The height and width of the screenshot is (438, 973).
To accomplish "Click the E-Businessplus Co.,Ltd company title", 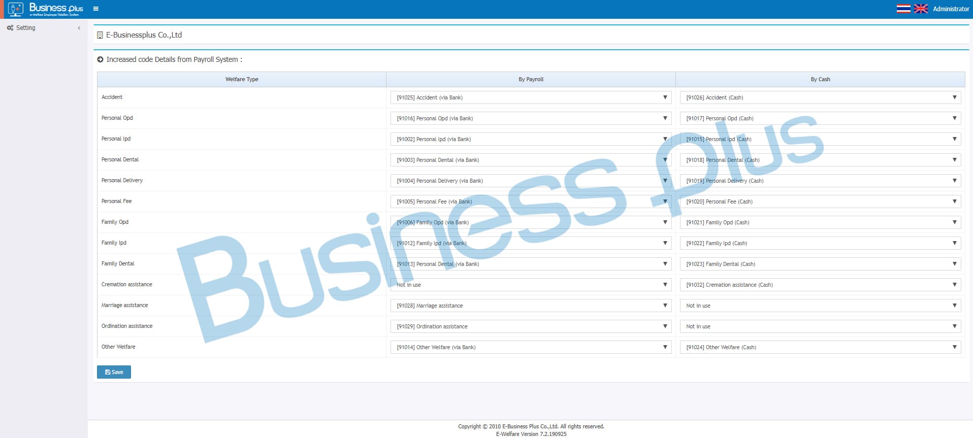I will tap(144, 35).
